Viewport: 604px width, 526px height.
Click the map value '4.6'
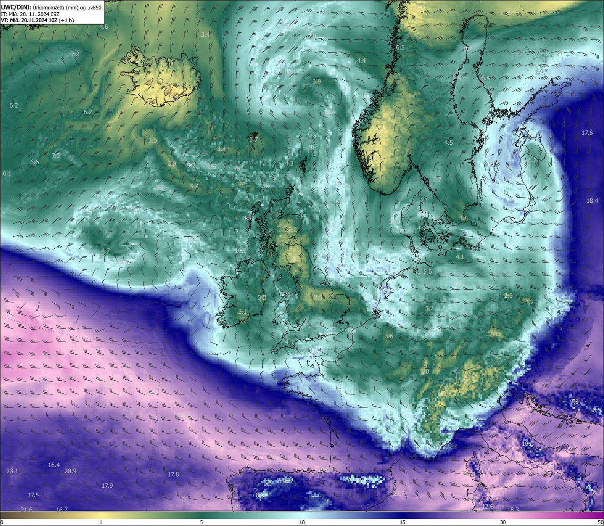coord(103,27)
